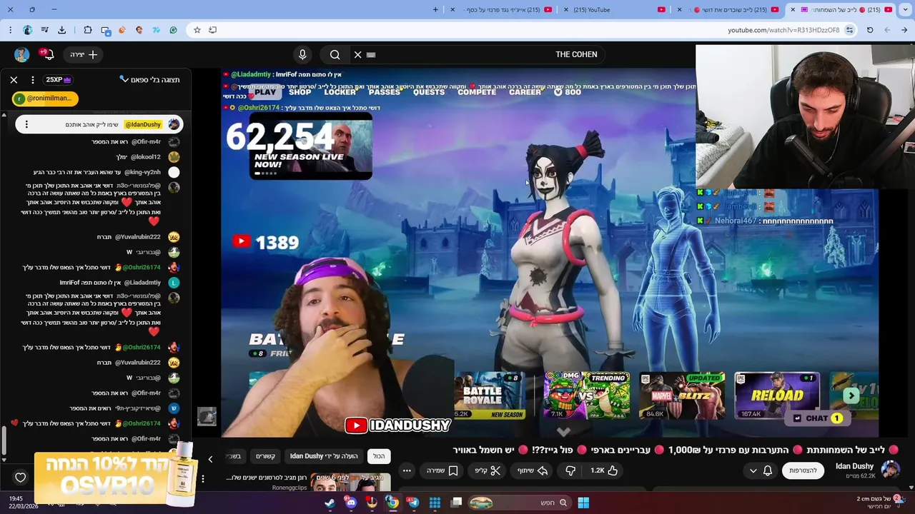Open the @ronimilman super chat chip
The height and width of the screenshot is (514, 915).
click(45, 99)
